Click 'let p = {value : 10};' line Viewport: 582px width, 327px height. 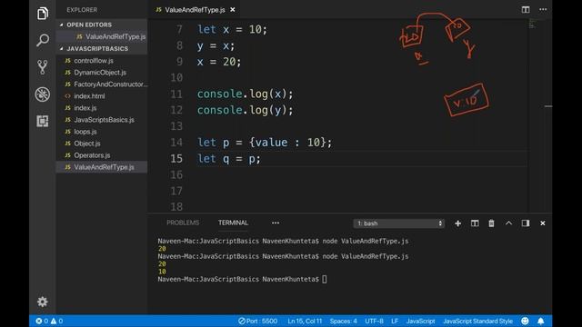[265, 143]
